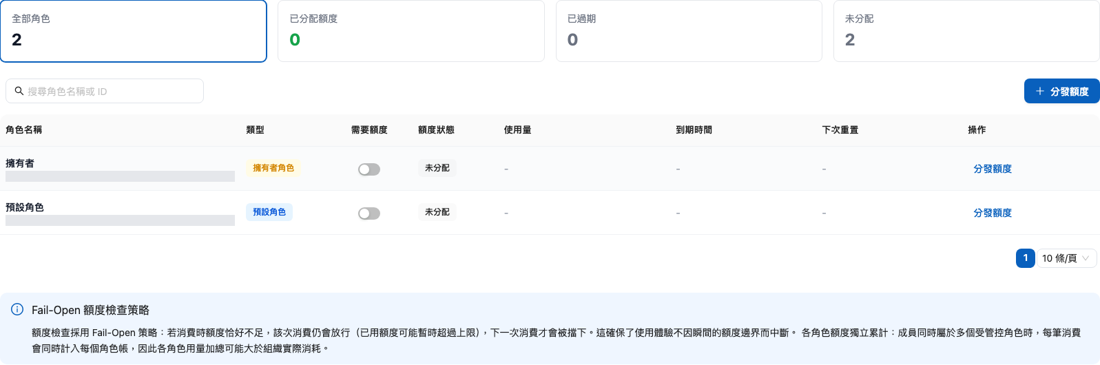Click 分發額度 link in 擁有者 row

tap(993, 169)
